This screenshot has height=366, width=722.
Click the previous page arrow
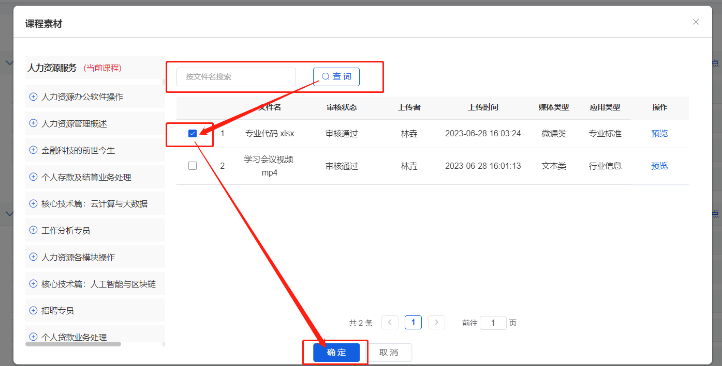390,322
